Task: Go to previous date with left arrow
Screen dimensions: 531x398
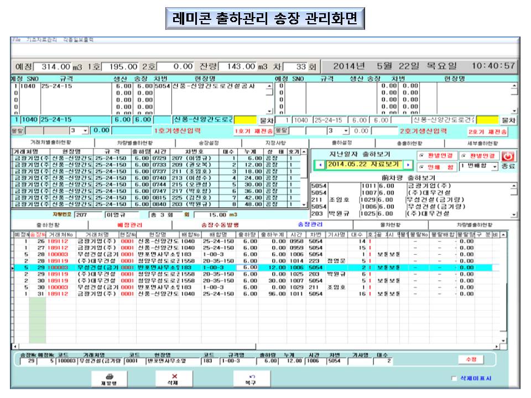Action: pos(319,165)
